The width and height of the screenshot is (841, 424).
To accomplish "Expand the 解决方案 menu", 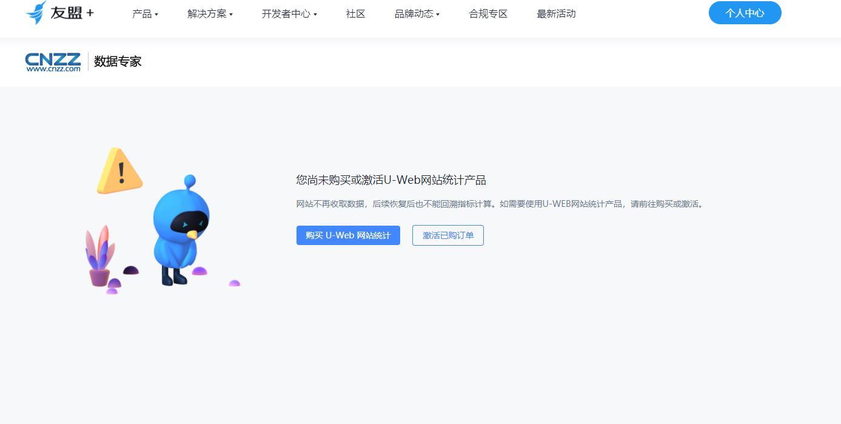I will [x=210, y=13].
